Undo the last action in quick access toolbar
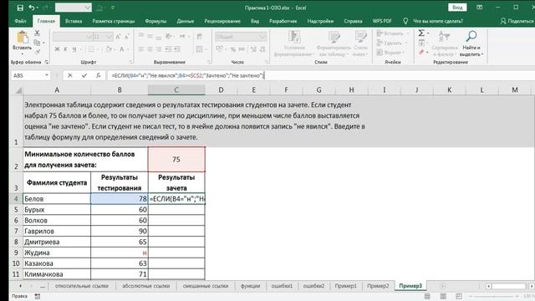 (32, 8)
